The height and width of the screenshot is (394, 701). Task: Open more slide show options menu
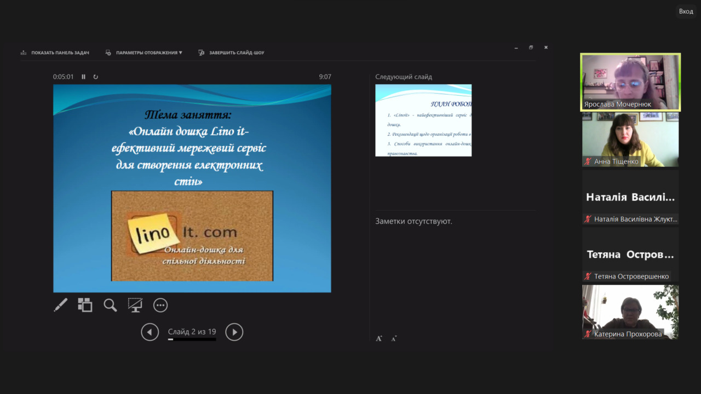(x=160, y=305)
